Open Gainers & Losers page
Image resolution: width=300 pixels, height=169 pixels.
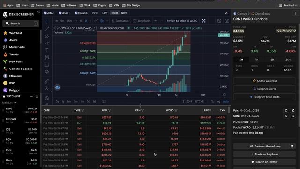point(20,69)
